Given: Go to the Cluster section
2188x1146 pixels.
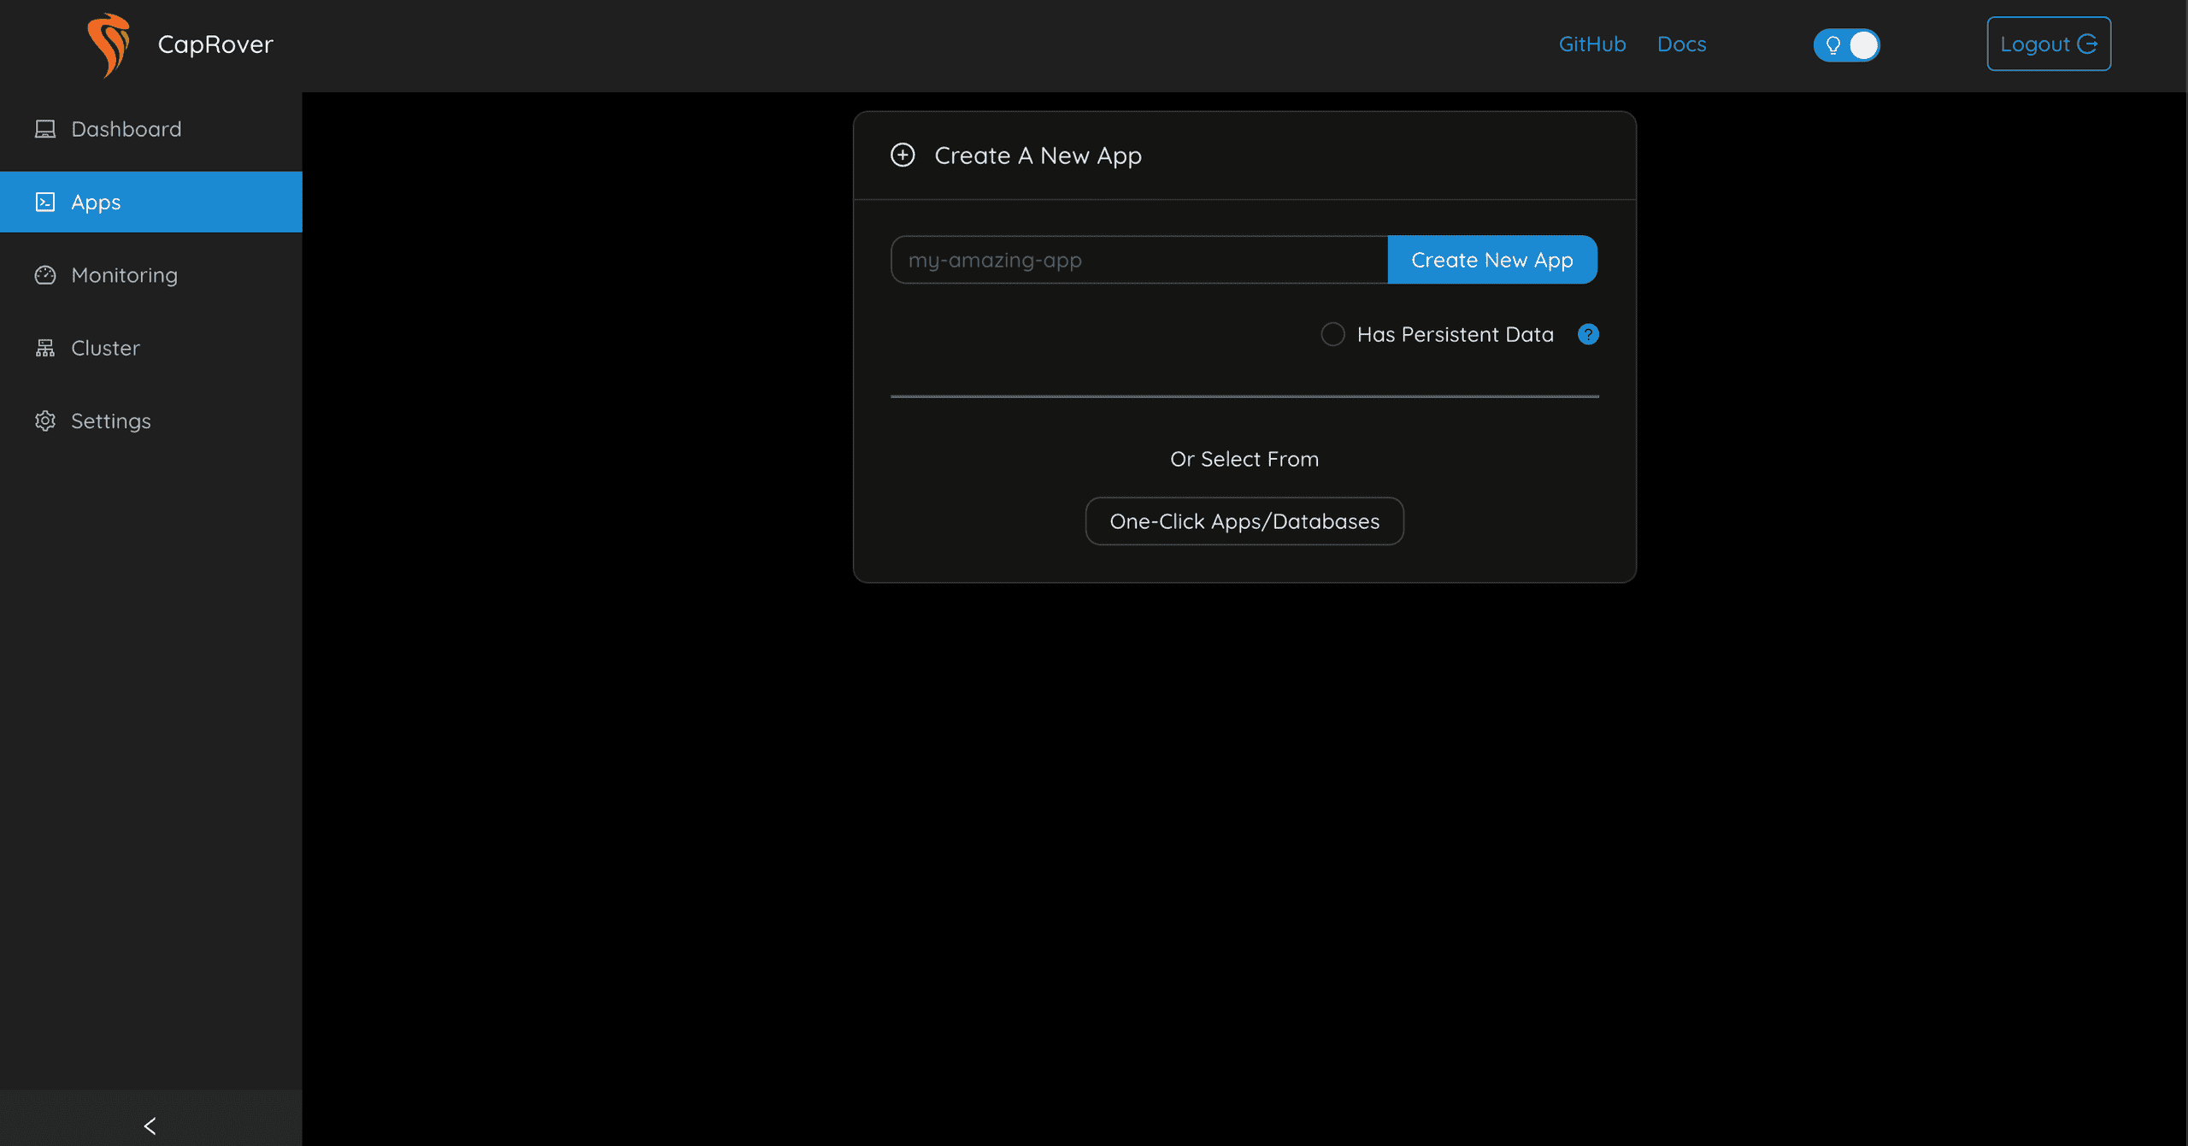Looking at the screenshot, I should (105, 348).
